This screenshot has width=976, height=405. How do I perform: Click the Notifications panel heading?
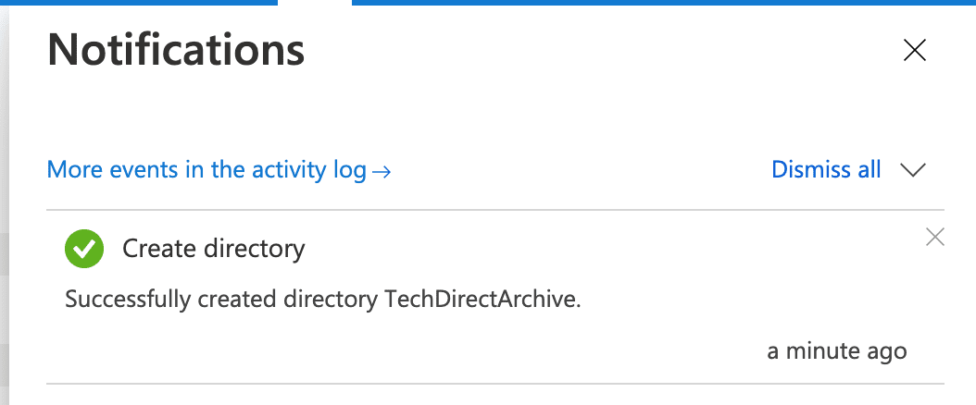(x=176, y=50)
